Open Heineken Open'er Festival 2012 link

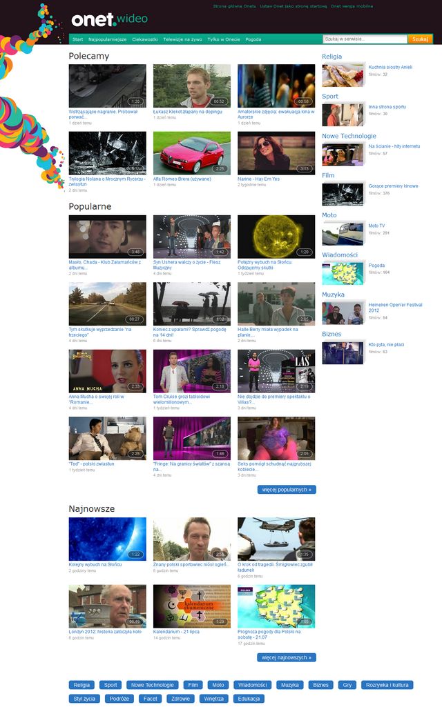pos(395,308)
